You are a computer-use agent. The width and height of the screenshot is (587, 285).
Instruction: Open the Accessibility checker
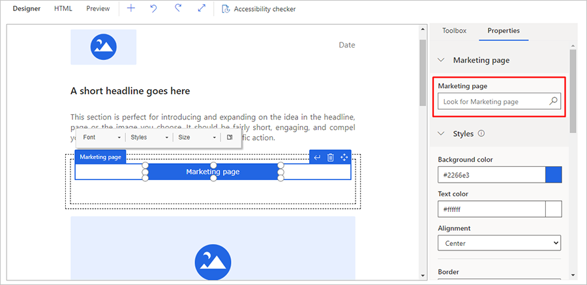259,9
